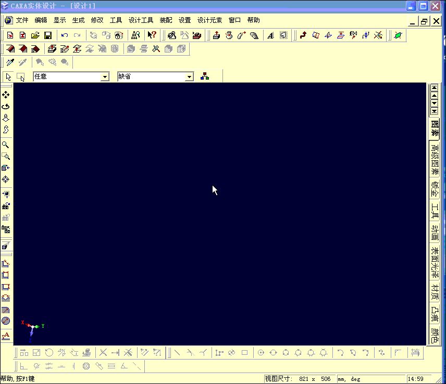
Task: Open the 设置 menu
Action: point(184,20)
